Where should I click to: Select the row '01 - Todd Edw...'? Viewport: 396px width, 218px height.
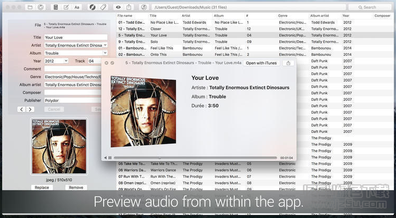coord(254,23)
